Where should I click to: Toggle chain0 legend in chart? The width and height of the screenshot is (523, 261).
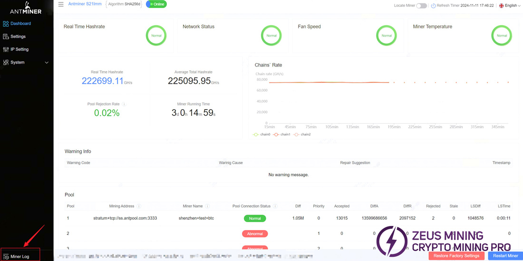pyautogui.click(x=261, y=134)
